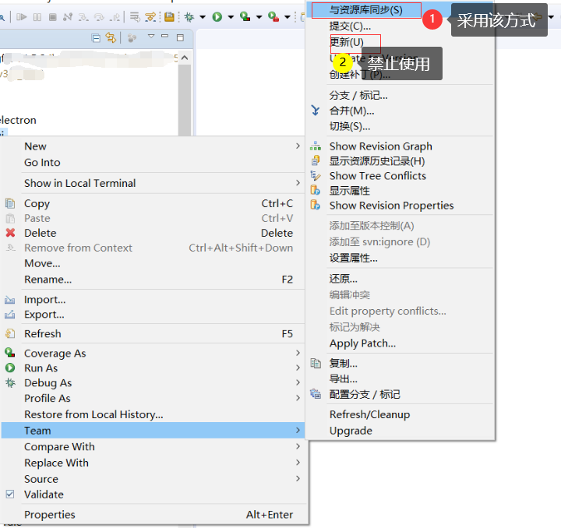The width and height of the screenshot is (561, 528).
Task: Click the Show Tree Conflicts icon
Action: [316, 176]
